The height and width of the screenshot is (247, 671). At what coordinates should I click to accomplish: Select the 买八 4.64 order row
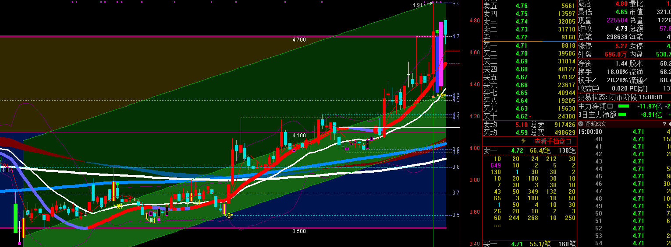(x=529, y=101)
